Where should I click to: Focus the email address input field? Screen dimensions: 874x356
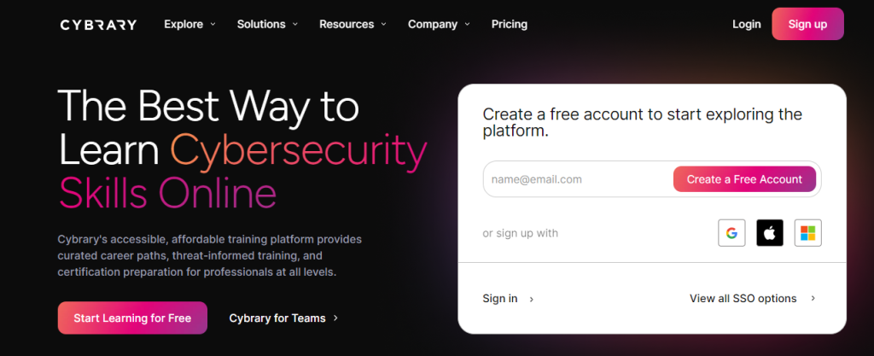tap(577, 179)
